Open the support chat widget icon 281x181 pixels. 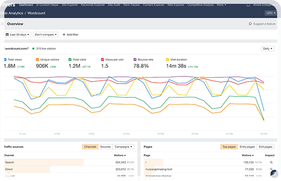tap(274, 173)
